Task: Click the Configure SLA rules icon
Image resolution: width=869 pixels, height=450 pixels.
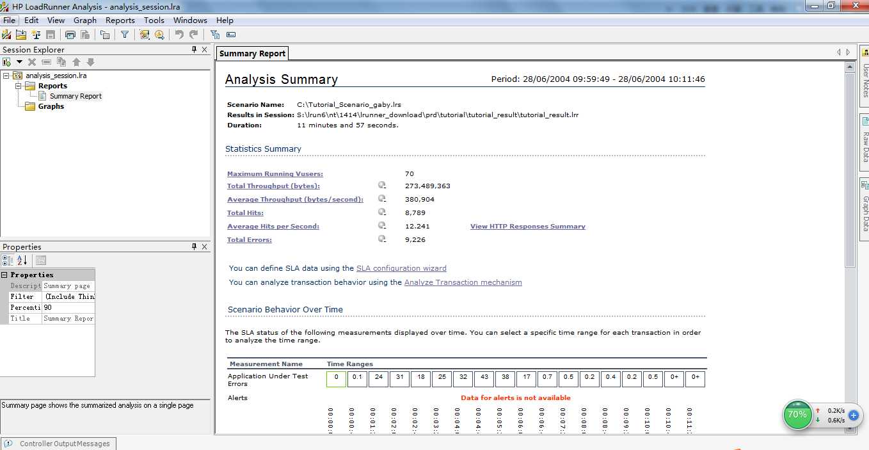Action: 145,35
